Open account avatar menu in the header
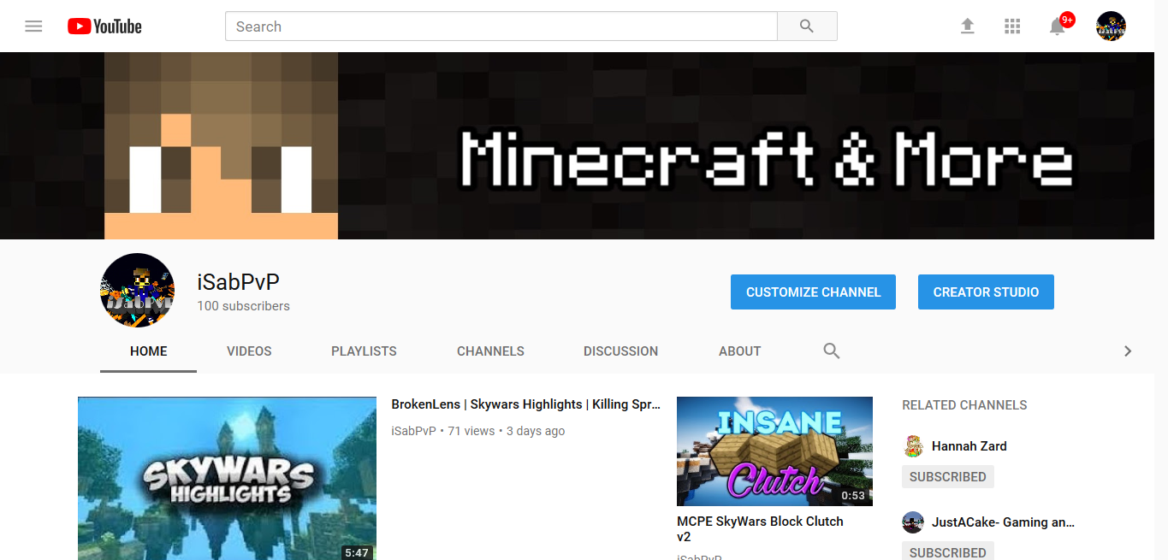 coord(1111,27)
